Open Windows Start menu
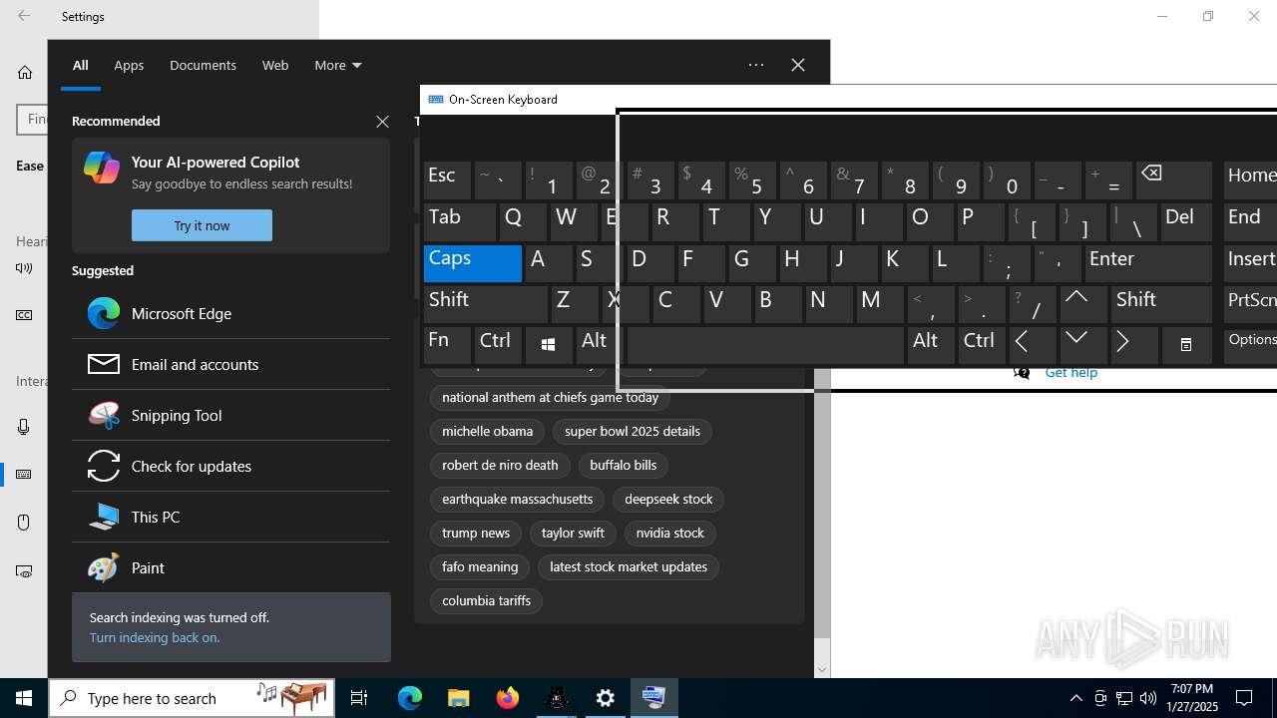This screenshot has width=1277, height=718. pyautogui.click(x=24, y=698)
